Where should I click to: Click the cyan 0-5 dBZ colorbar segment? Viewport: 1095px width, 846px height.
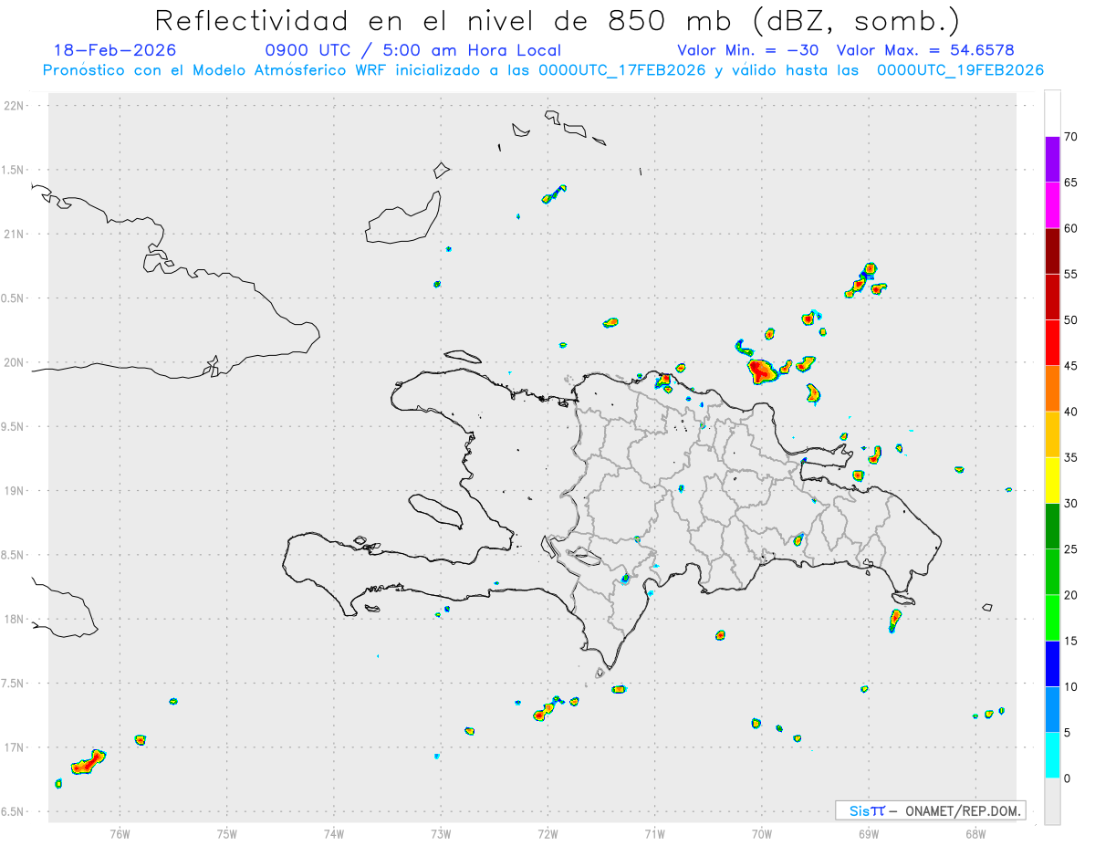pos(1052,756)
